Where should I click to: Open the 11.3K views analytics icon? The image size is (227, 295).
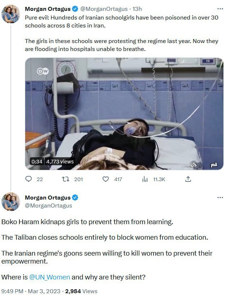[x=145, y=179]
